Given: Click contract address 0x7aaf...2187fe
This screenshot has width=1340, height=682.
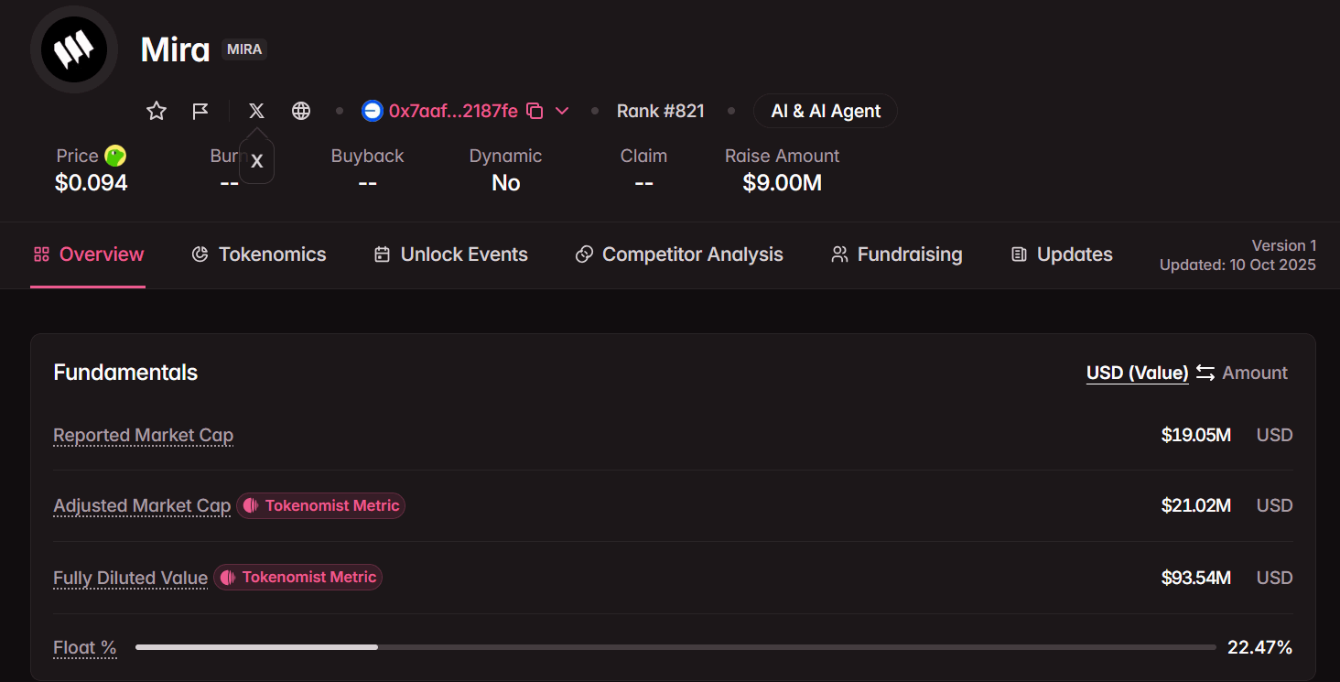Looking at the screenshot, I should point(453,111).
